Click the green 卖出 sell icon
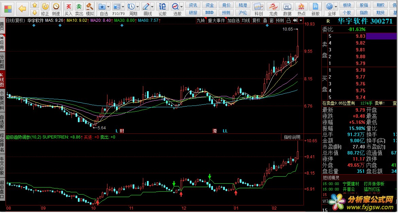The height and width of the screenshot is (213, 399). [x=79, y=6]
